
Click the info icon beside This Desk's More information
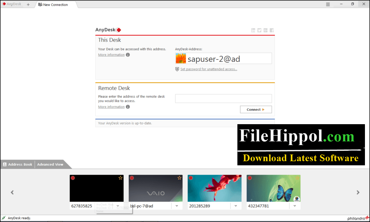click(x=128, y=55)
